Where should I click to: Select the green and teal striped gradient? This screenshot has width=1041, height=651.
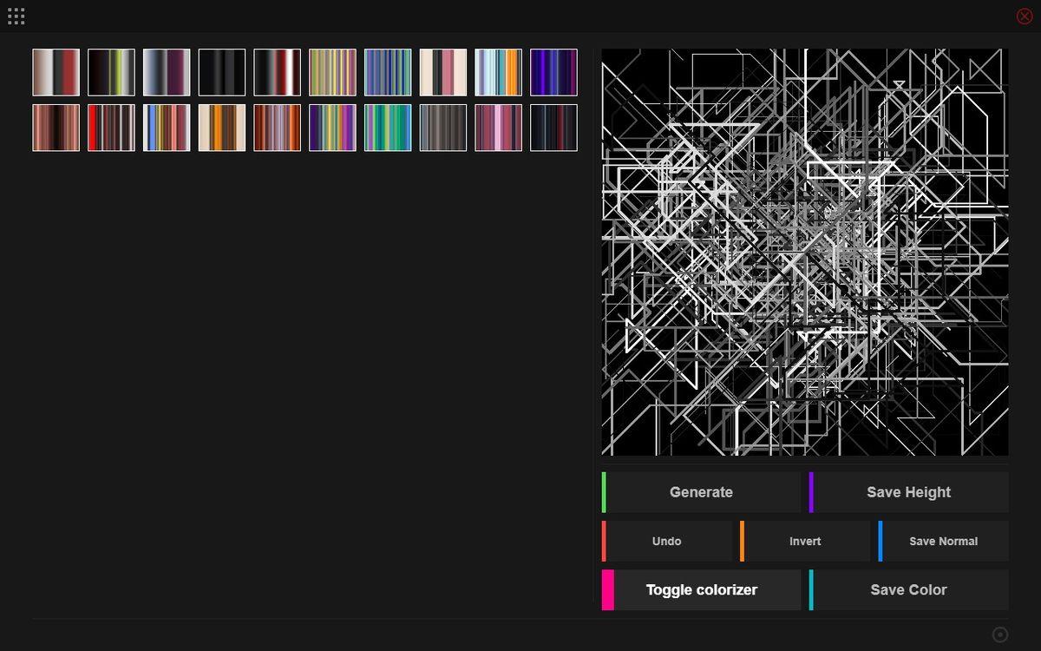click(x=388, y=128)
